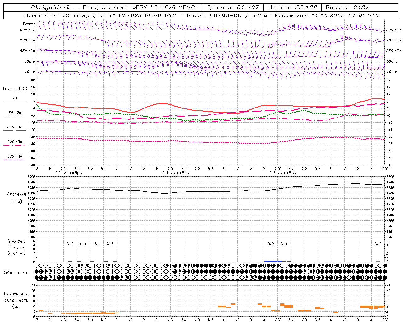Click the 'Облачность' cloud cover label
The width and height of the screenshot is (403, 322).
[x=16, y=273]
